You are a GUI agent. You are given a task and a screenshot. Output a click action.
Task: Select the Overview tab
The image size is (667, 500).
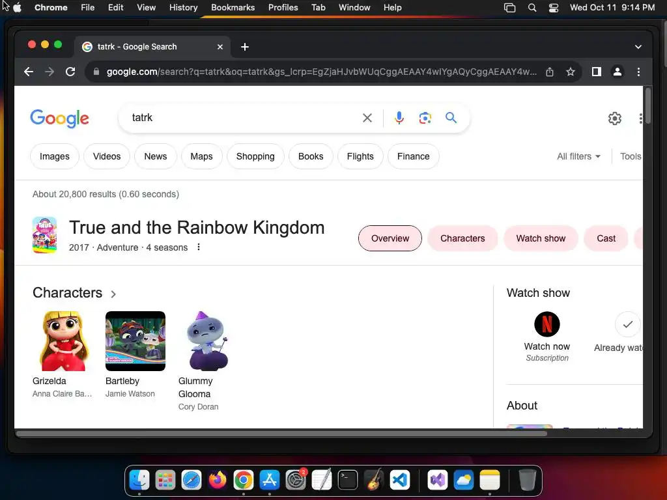point(390,238)
